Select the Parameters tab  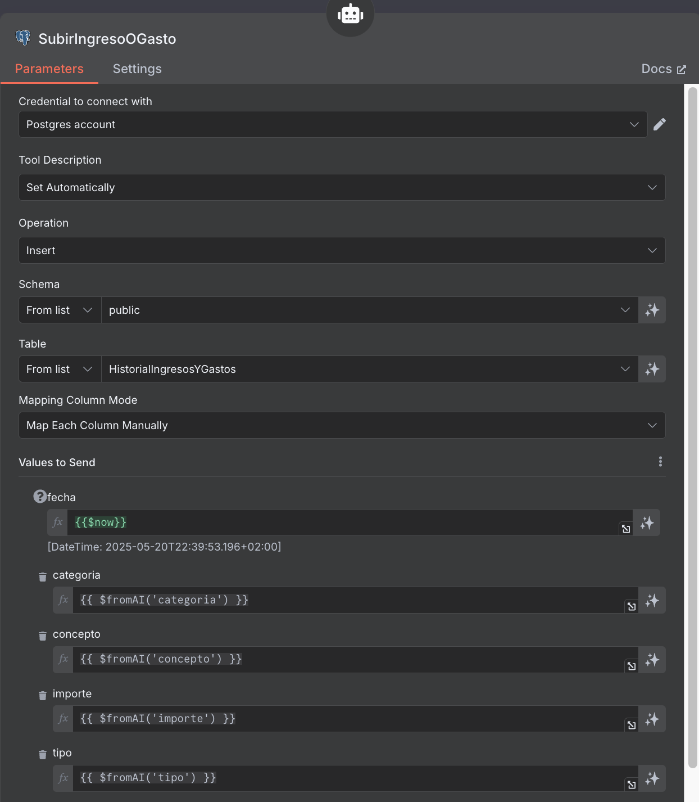pyautogui.click(x=49, y=69)
